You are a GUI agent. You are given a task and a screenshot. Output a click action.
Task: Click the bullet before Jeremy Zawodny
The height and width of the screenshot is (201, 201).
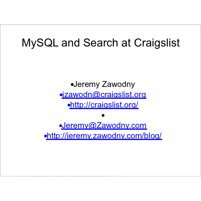[72, 85]
